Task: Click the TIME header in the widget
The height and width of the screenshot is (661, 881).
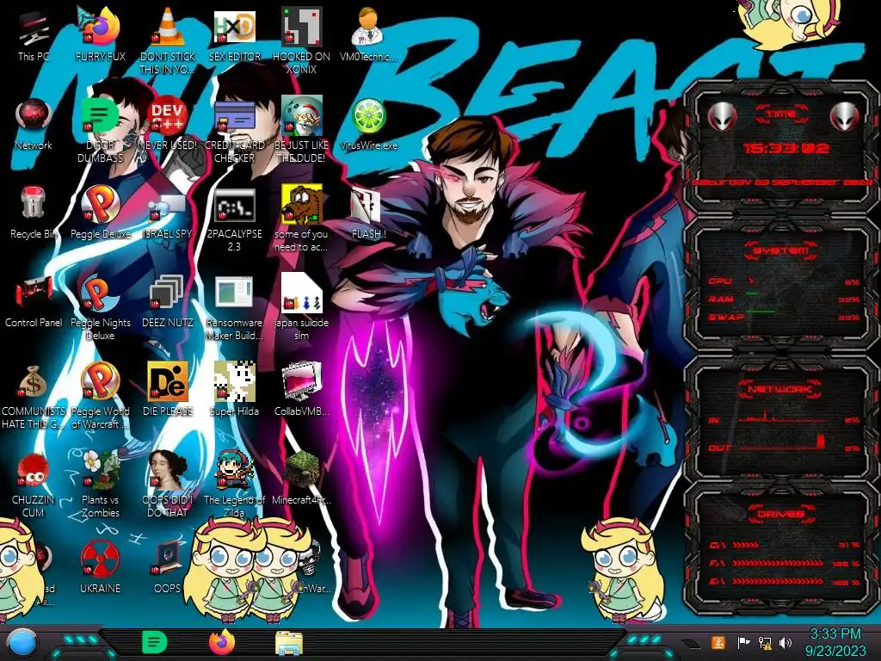Action: [x=781, y=114]
